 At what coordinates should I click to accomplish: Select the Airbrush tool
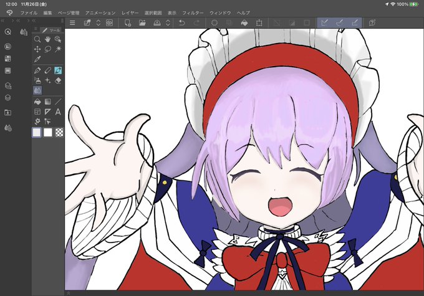(x=37, y=80)
